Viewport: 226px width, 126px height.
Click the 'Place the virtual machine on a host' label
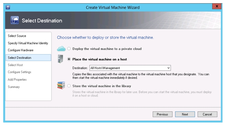pos(99,59)
